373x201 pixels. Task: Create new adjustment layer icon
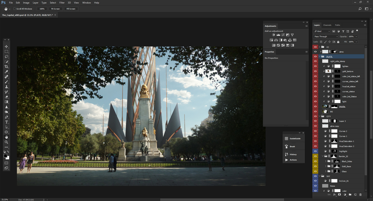click(x=345, y=195)
